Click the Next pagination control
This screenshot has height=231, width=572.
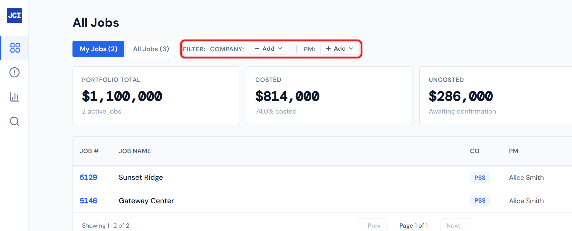[456, 225]
